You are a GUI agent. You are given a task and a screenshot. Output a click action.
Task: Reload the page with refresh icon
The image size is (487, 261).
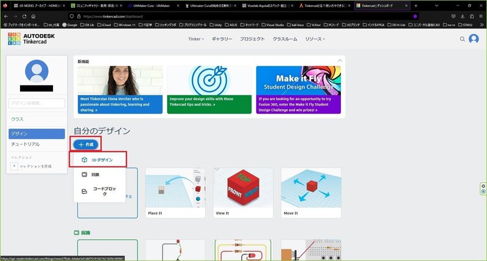[24, 16]
